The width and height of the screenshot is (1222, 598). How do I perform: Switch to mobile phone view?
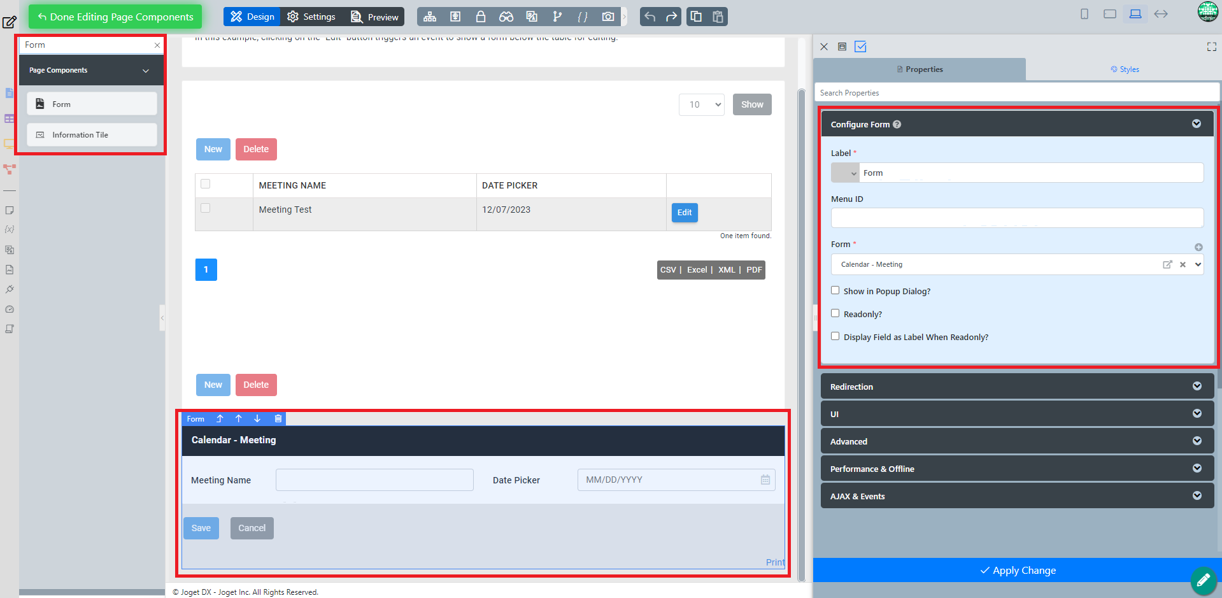point(1084,14)
